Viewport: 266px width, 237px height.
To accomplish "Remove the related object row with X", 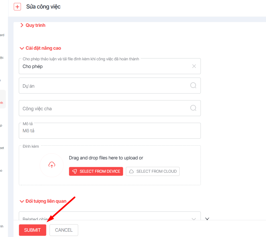I will coord(207,219).
